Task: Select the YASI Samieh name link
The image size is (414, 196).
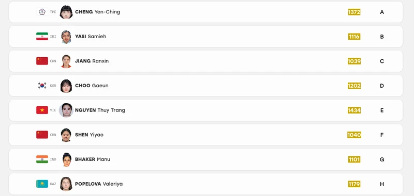Action: click(x=91, y=36)
